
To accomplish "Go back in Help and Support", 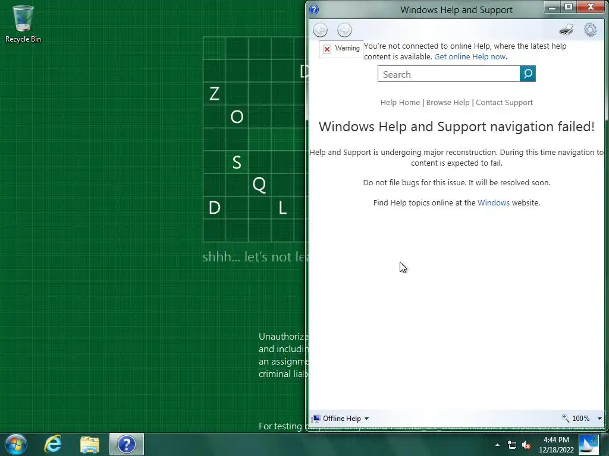I will (x=321, y=30).
